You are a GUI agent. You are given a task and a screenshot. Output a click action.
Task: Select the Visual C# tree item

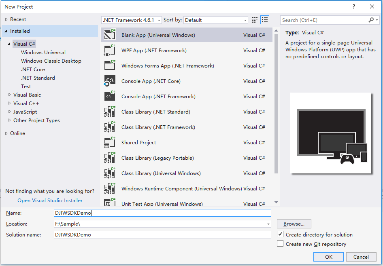[x=24, y=44]
